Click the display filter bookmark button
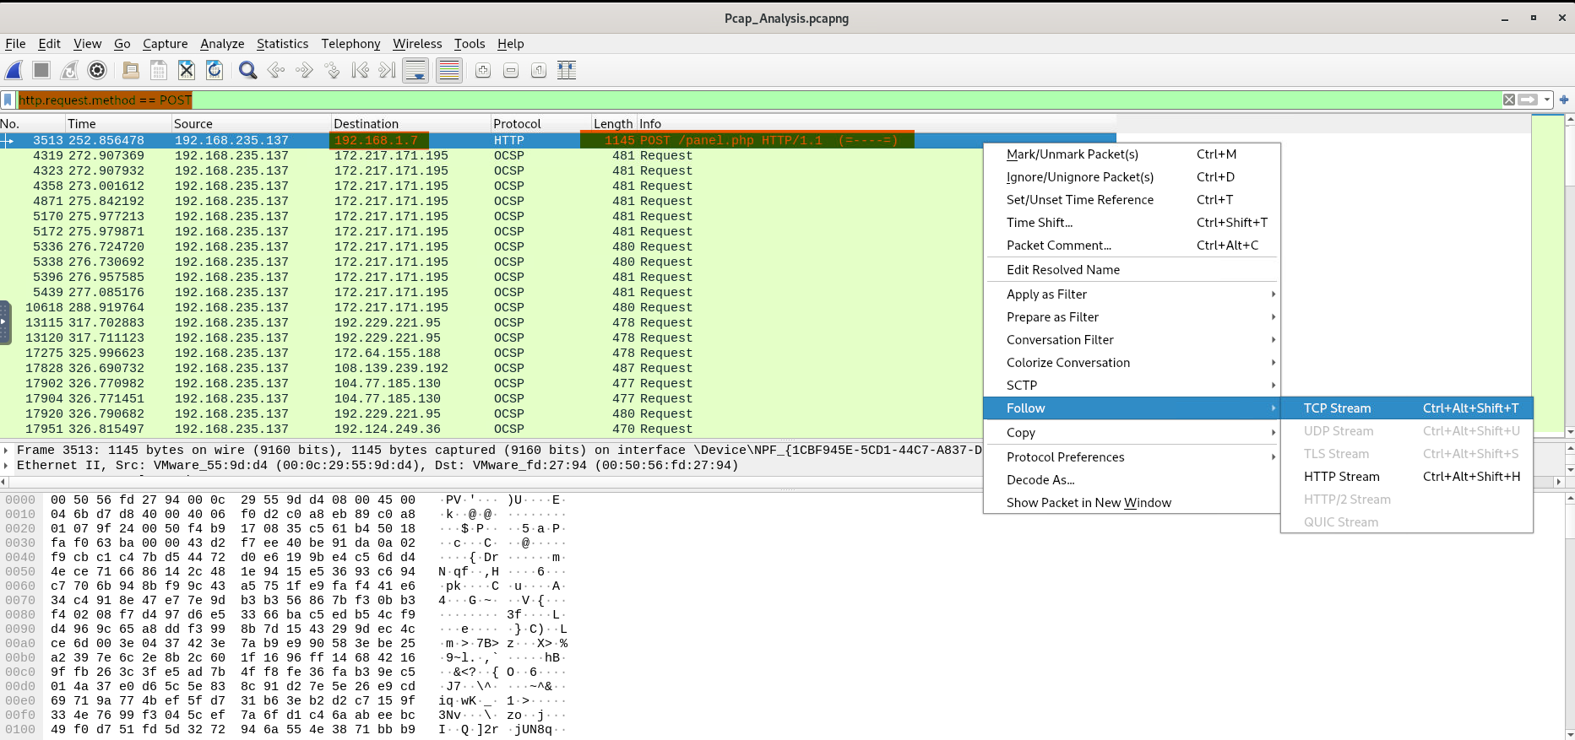 pos(8,100)
